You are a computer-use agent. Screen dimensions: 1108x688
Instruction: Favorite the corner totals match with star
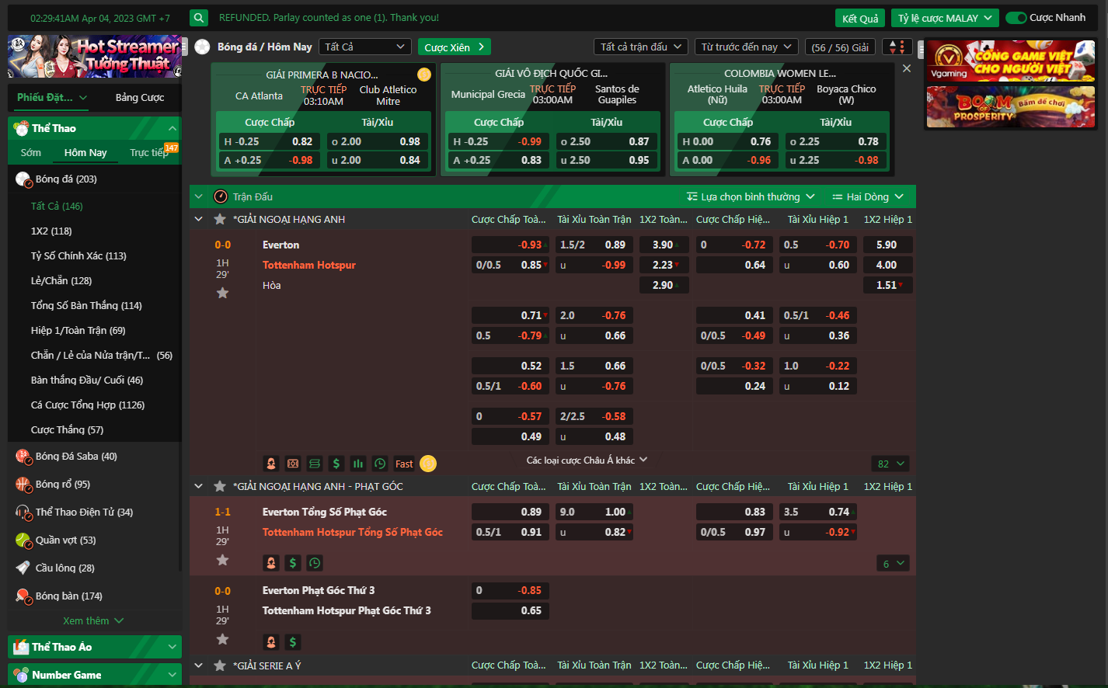222,560
